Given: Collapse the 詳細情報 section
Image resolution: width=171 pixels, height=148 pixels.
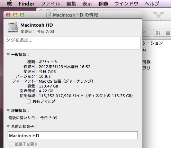Looking at the screenshot, I should (8, 111).
